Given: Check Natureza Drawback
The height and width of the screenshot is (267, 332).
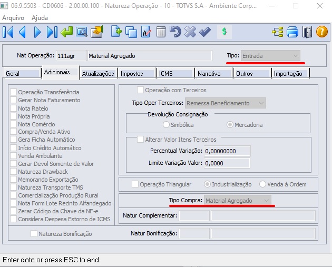Looking at the screenshot, I should tap(13, 172).
